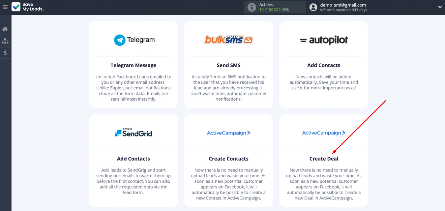Click the Save My Leads checkmark logo
The height and width of the screenshot is (211, 445).
[x=16, y=7]
